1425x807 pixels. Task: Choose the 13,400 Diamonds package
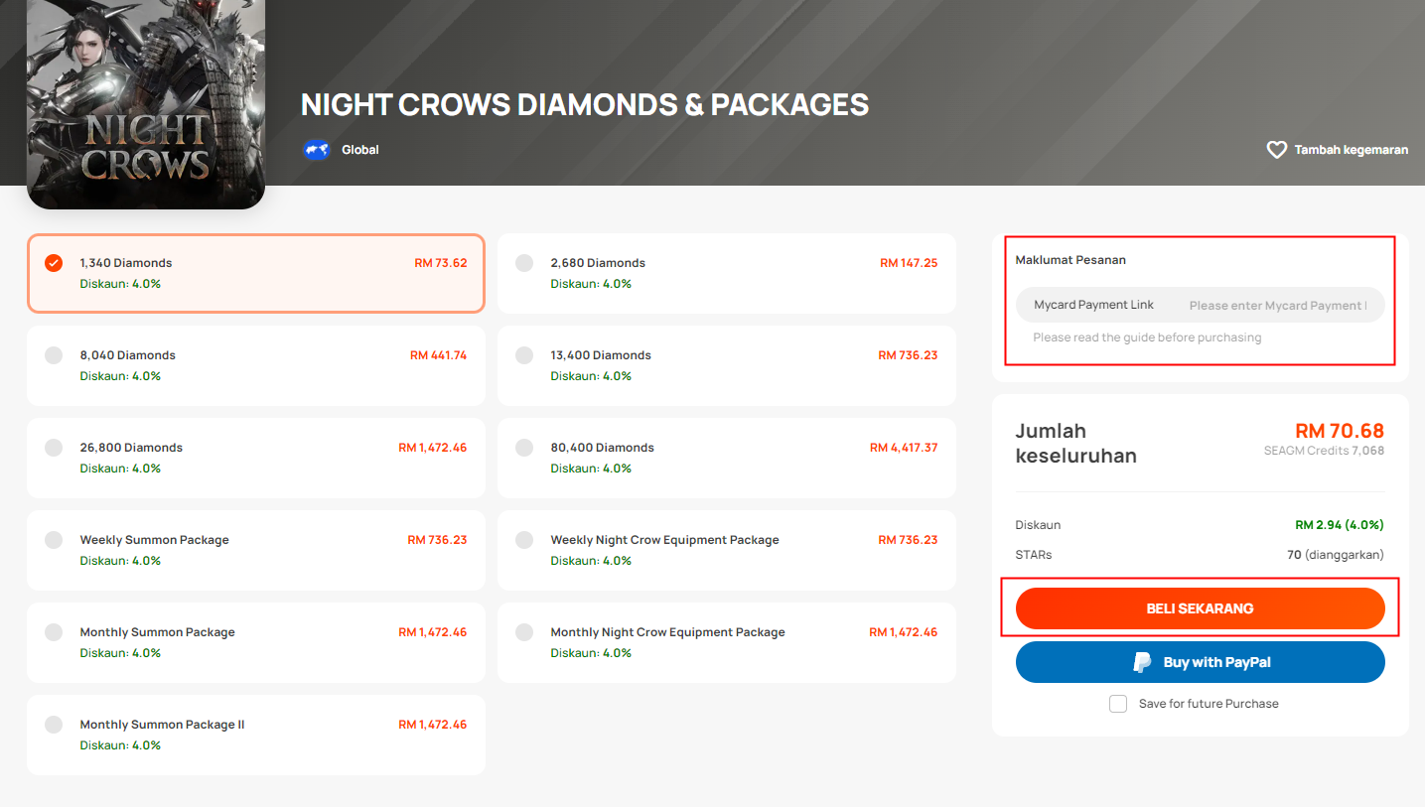[726, 365]
